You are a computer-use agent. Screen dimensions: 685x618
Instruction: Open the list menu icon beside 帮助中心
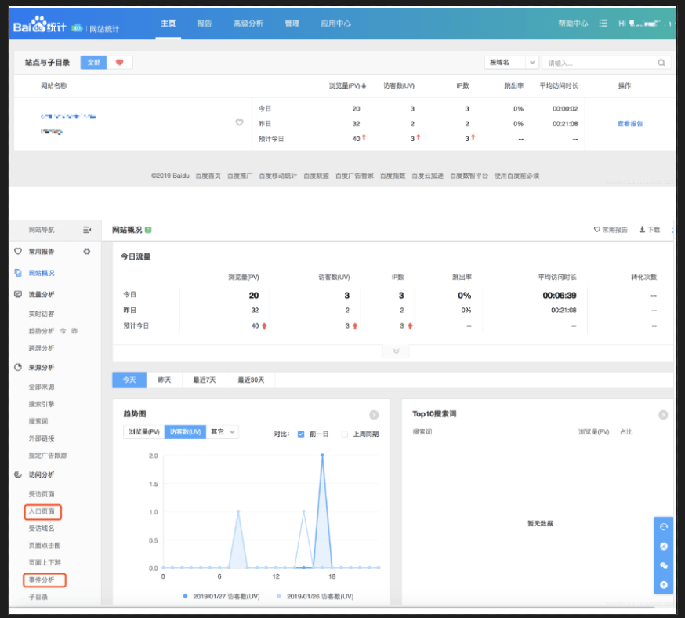(603, 24)
